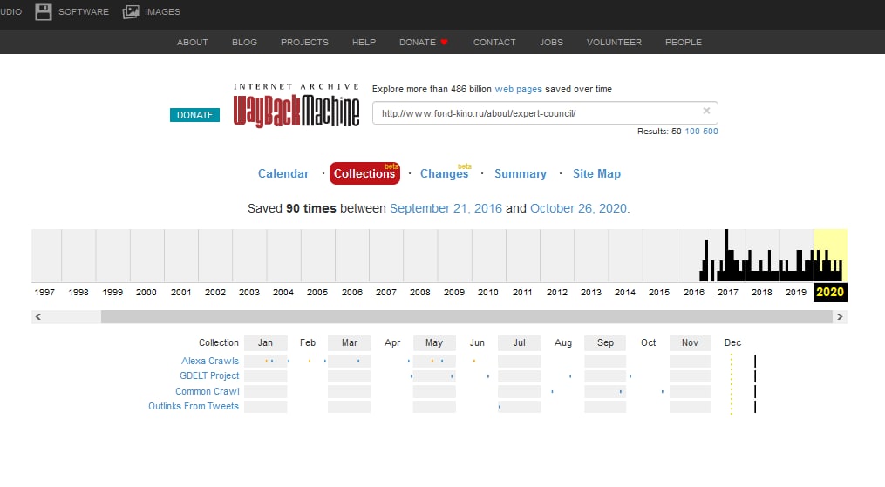Open the HELP menu item
Screen dimensions: 885x487
coord(364,43)
